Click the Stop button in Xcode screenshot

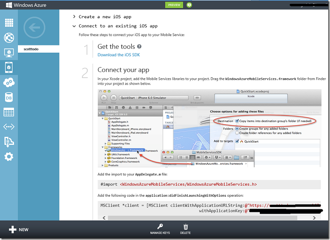click(114, 98)
